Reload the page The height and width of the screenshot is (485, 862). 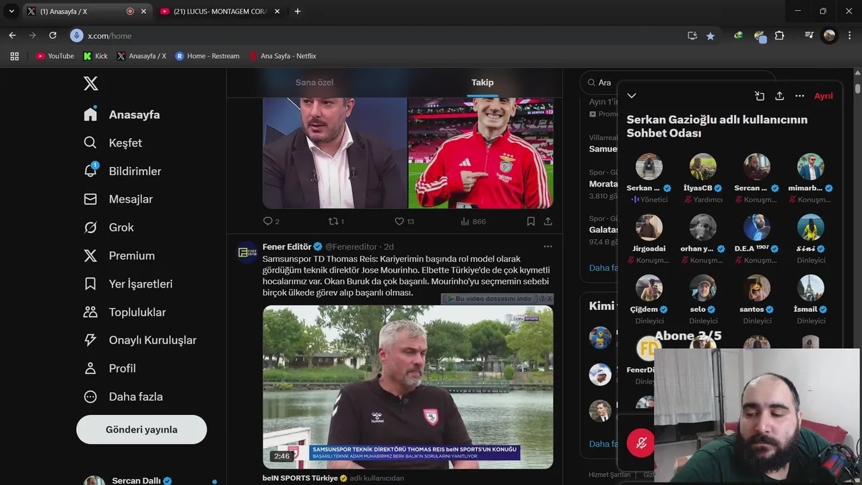pyautogui.click(x=53, y=36)
